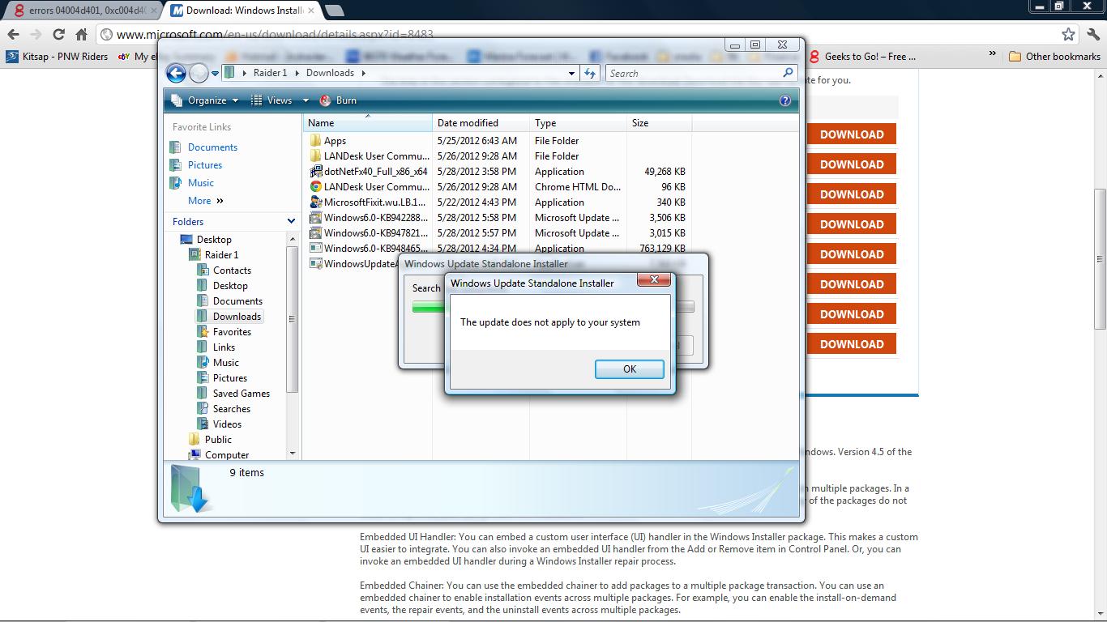Open the Organize menu
1107x622 pixels.
204,100
